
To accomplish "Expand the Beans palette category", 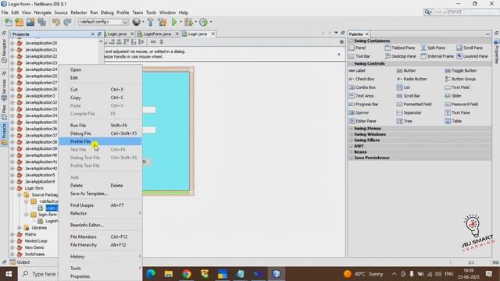I will pyautogui.click(x=352, y=152).
